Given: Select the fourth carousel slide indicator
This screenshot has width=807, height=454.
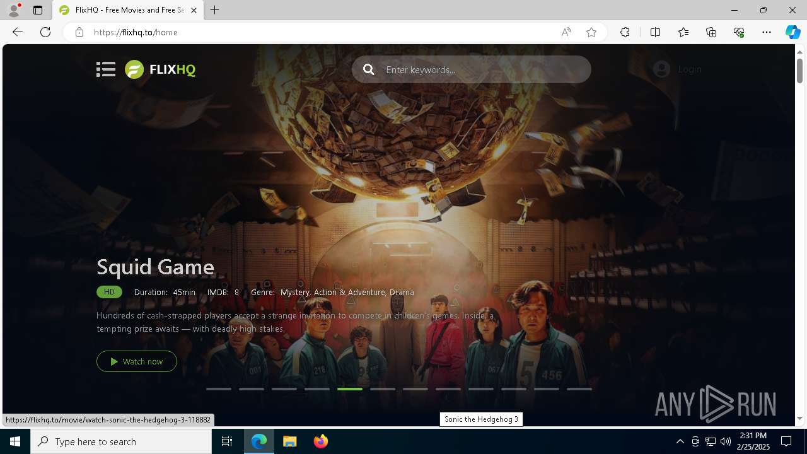Looking at the screenshot, I should (317, 389).
